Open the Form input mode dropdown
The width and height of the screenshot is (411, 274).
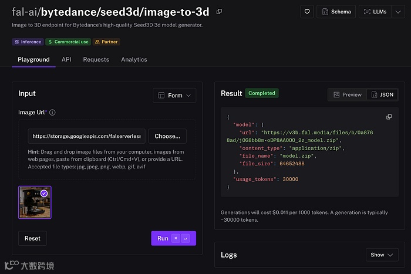pos(174,96)
